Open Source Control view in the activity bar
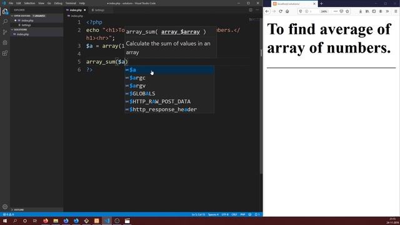Screen dimensions: 400x225 pyautogui.click(x=5, y=32)
